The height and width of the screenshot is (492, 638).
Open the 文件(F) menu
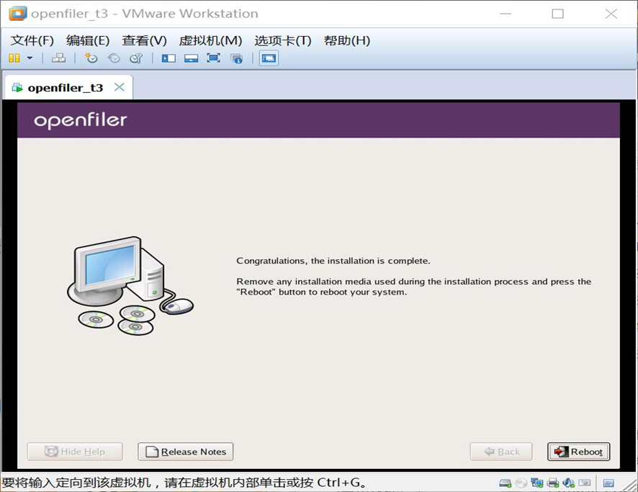(32, 40)
